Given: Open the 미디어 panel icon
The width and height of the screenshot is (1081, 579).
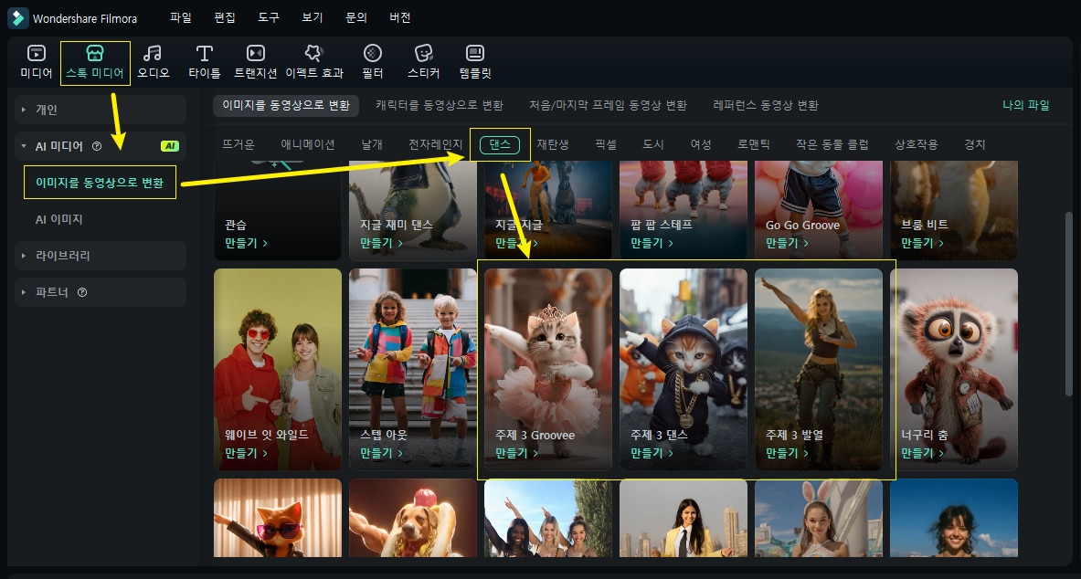Looking at the screenshot, I should click(37, 53).
